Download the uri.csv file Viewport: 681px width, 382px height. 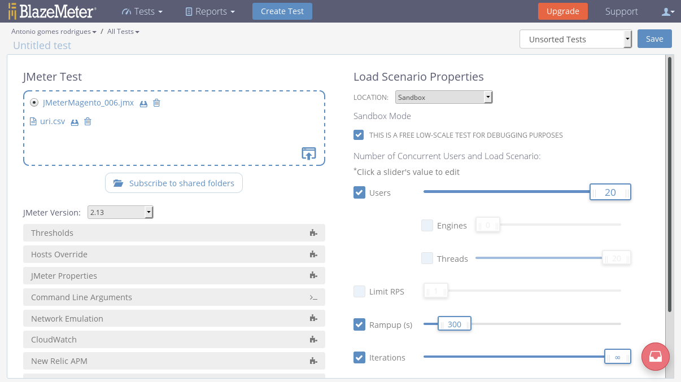75,122
